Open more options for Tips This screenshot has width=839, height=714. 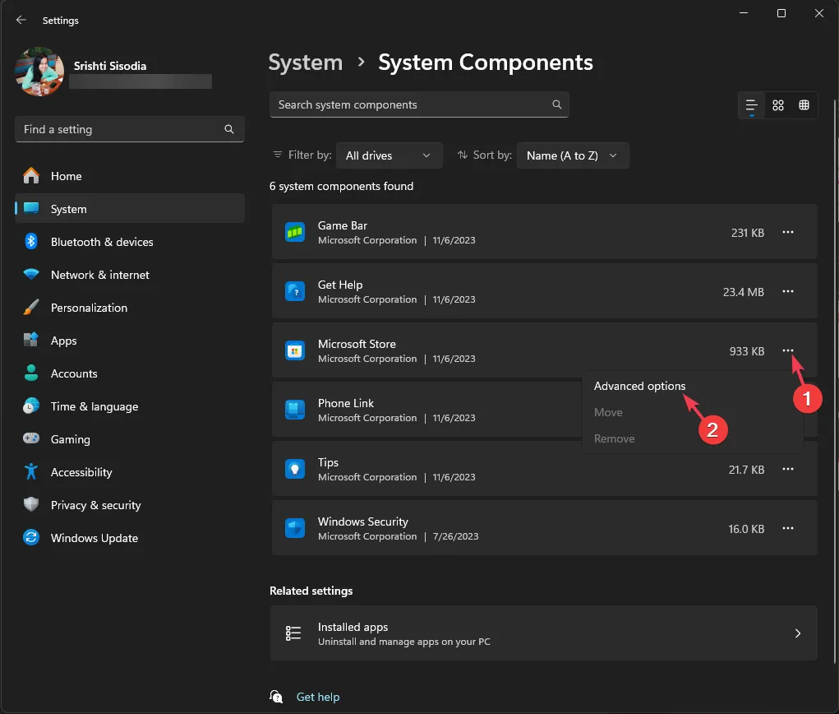(787, 469)
